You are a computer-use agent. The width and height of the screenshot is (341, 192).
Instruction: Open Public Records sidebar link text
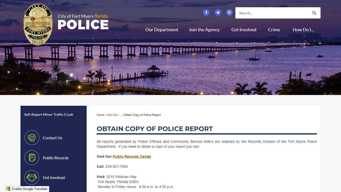pyautogui.click(x=56, y=158)
